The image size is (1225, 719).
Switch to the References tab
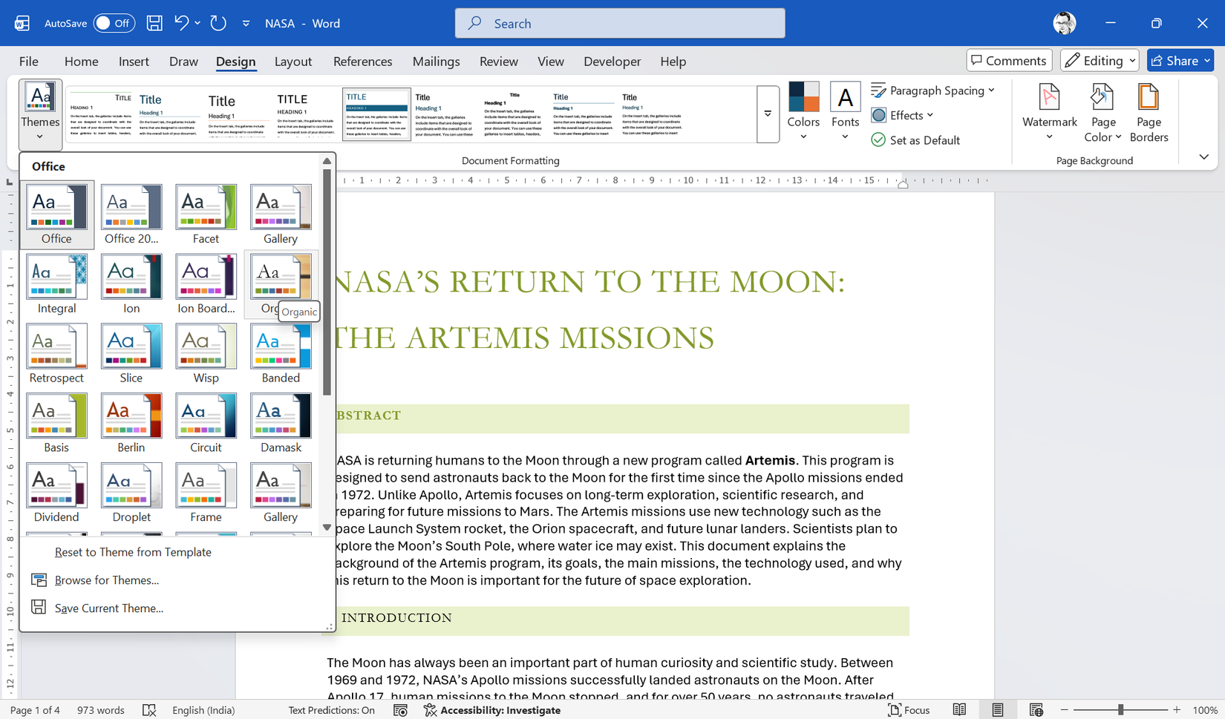(x=362, y=61)
